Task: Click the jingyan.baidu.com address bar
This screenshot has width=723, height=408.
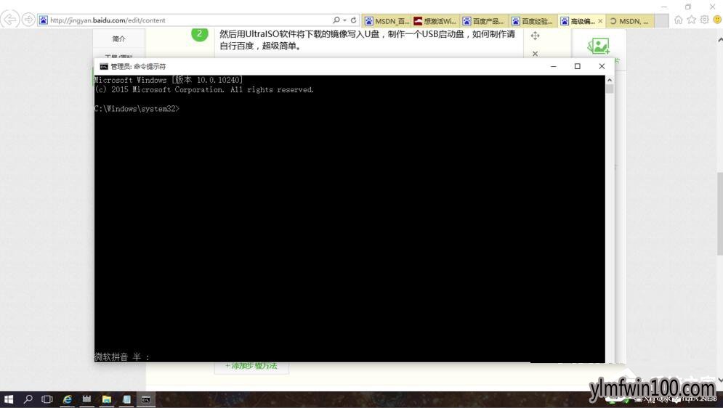Action: pyautogui.click(x=185, y=20)
